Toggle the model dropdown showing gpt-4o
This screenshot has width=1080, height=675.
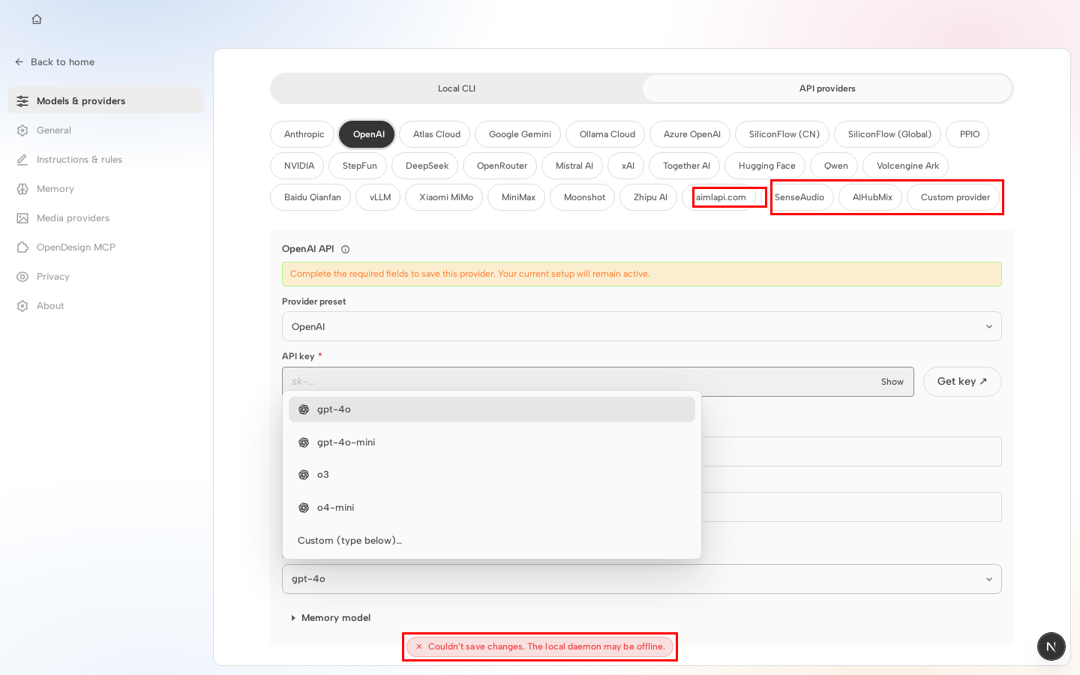(x=642, y=579)
